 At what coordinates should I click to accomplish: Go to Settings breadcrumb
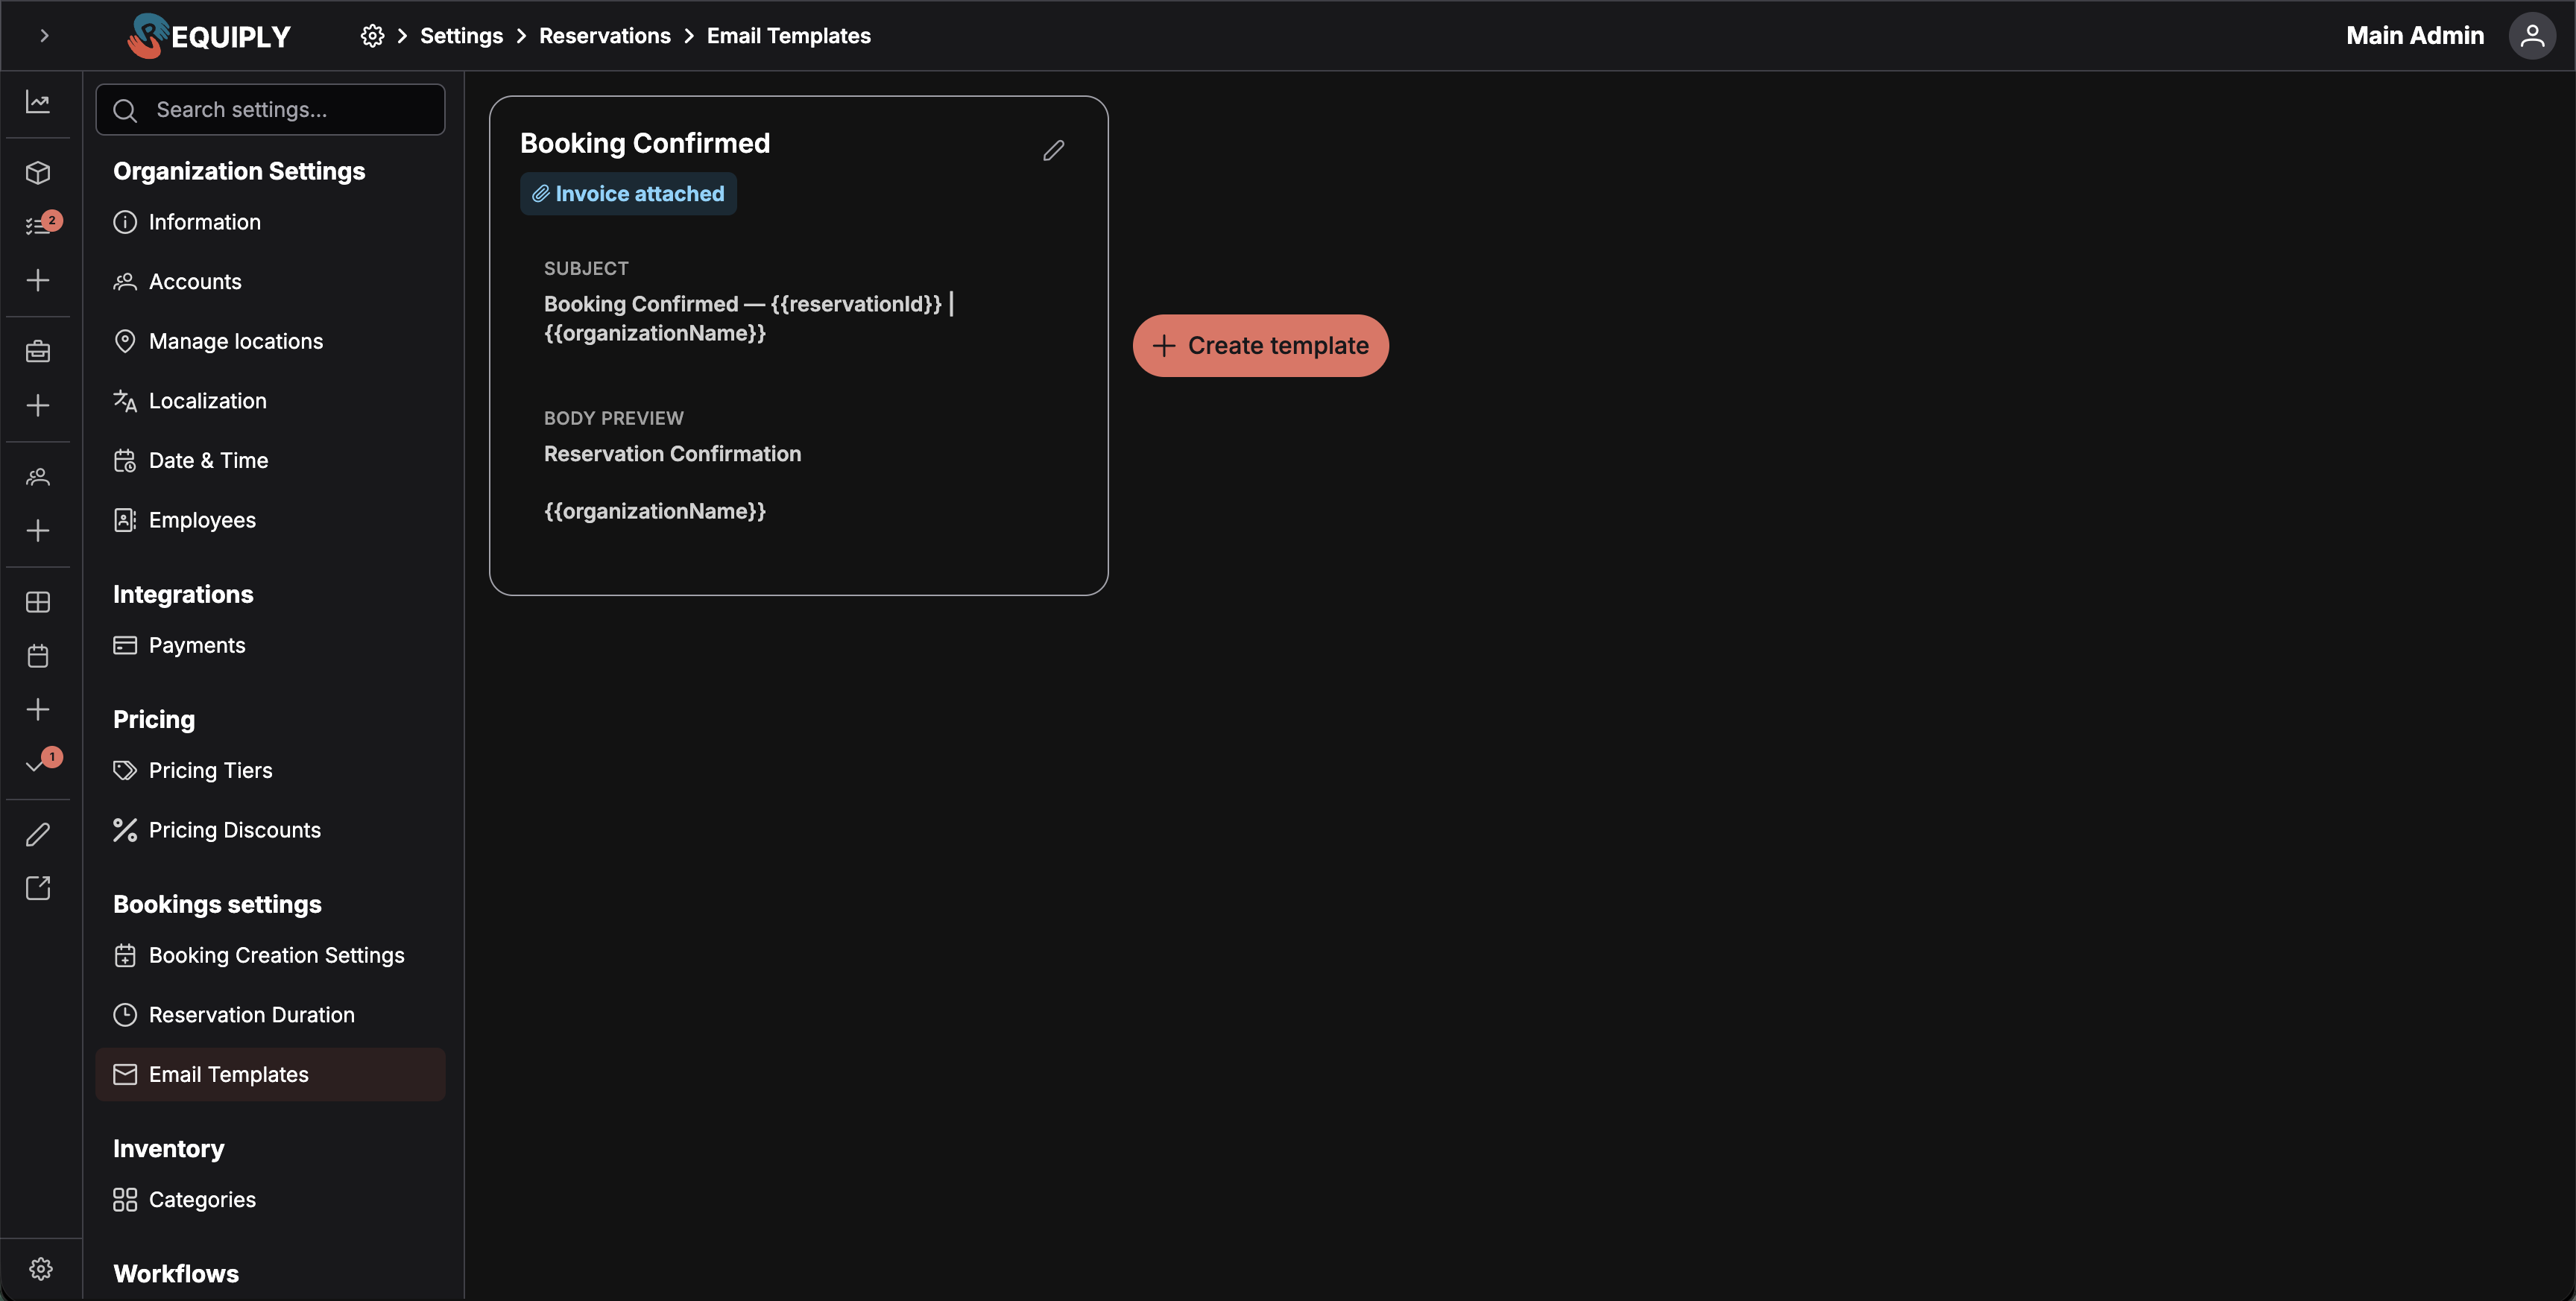(461, 35)
